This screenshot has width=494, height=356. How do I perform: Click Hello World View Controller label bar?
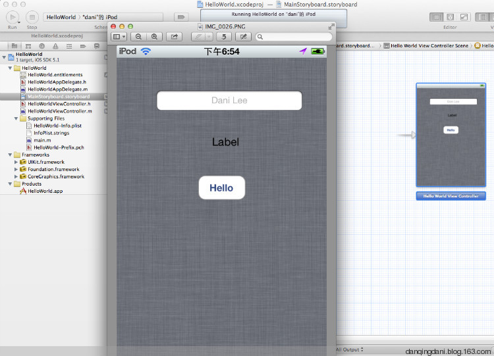(451, 196)
